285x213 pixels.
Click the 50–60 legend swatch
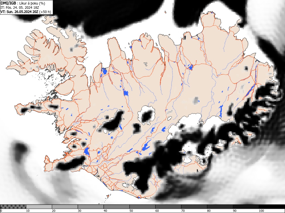(x=142, y=207)
